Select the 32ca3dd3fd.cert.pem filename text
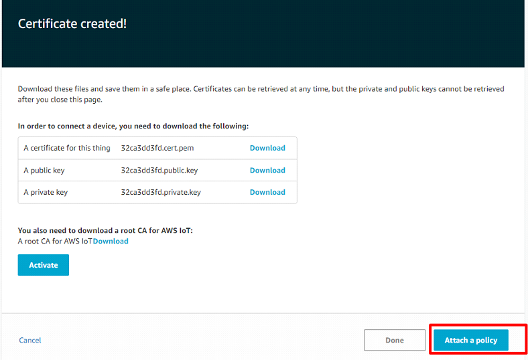Screen dimensions: 528x360 pyautogui.click(x=157, y=148)
